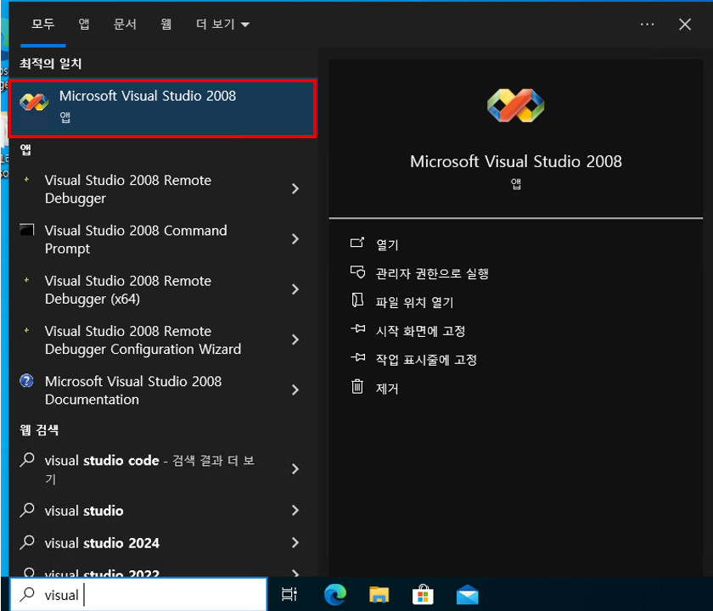Switch to the 문서 filter tab
The image size is (713, 611).
(125, 25)
